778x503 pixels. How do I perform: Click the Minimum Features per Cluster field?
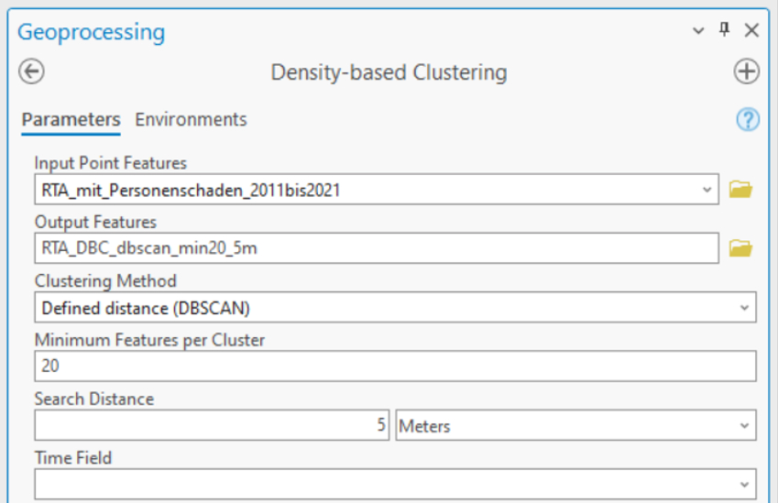tap(396, 366)
